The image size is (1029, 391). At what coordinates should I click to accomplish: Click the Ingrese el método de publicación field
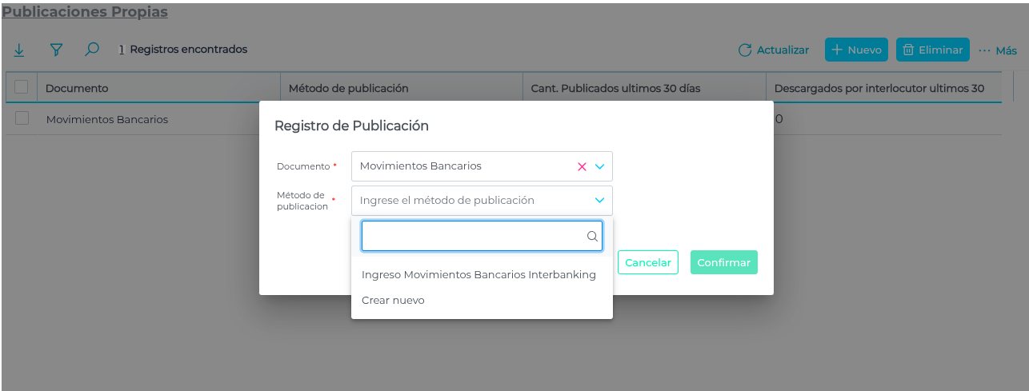[x=482, y=200]
